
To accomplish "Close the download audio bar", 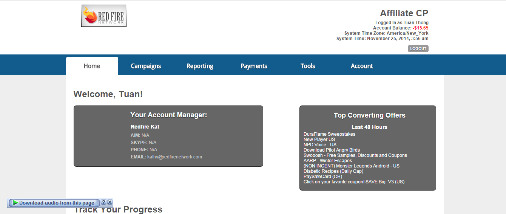I will pos(110,202).
